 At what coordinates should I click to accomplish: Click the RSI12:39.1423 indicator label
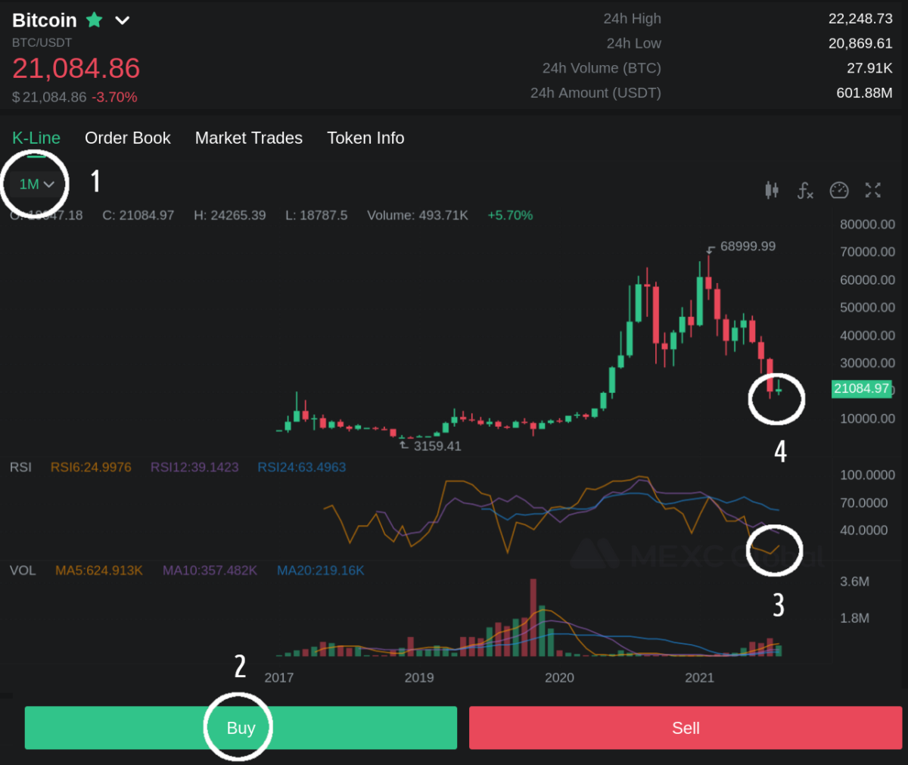coord(194,467)
